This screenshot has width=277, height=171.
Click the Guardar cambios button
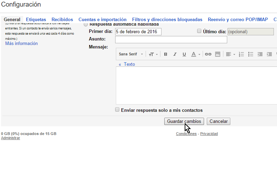click(x=184, y=121)
